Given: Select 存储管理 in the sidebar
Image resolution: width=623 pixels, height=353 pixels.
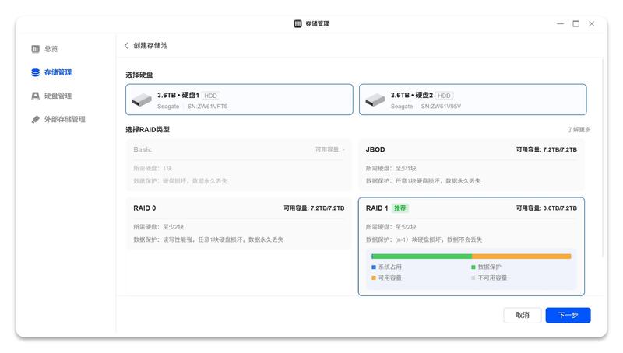Looking at the screenshot, I should tap(58, 72).
